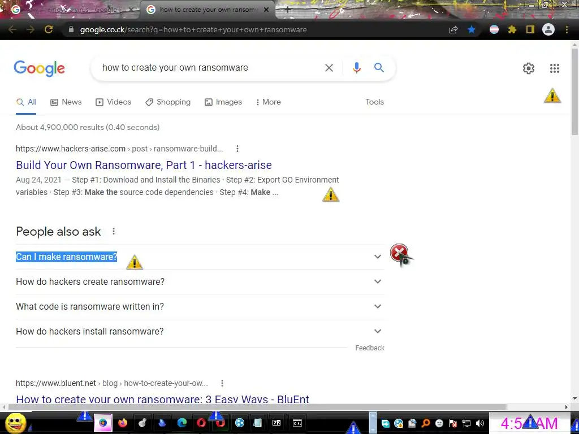Close the ransomware search tab
The height and width of the screenshot is (434, 579).
click(266, 10)
